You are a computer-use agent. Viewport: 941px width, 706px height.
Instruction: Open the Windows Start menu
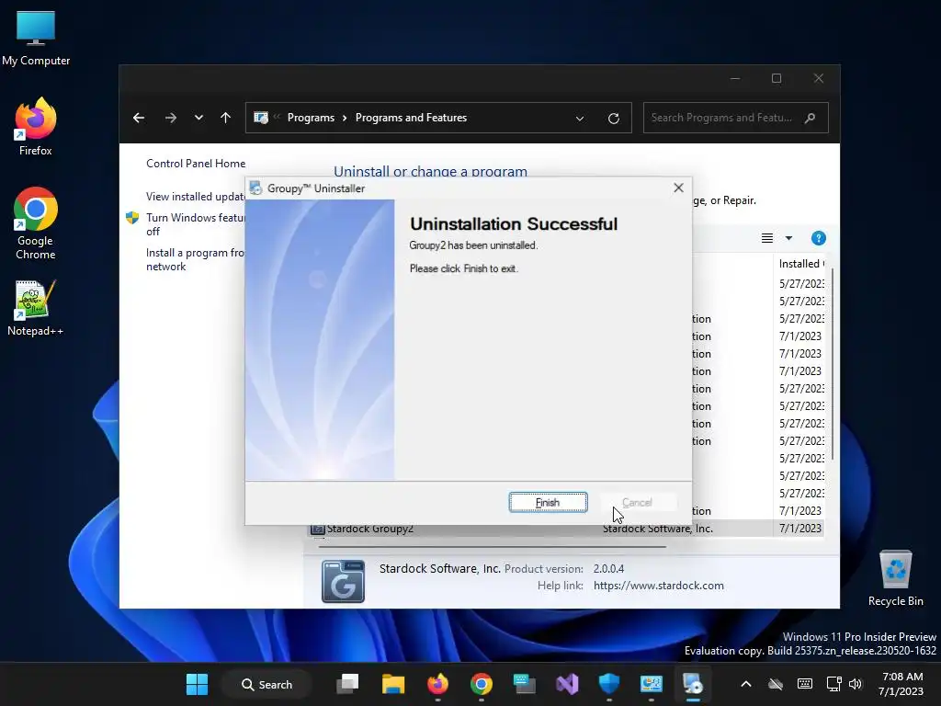click(197, 684)
